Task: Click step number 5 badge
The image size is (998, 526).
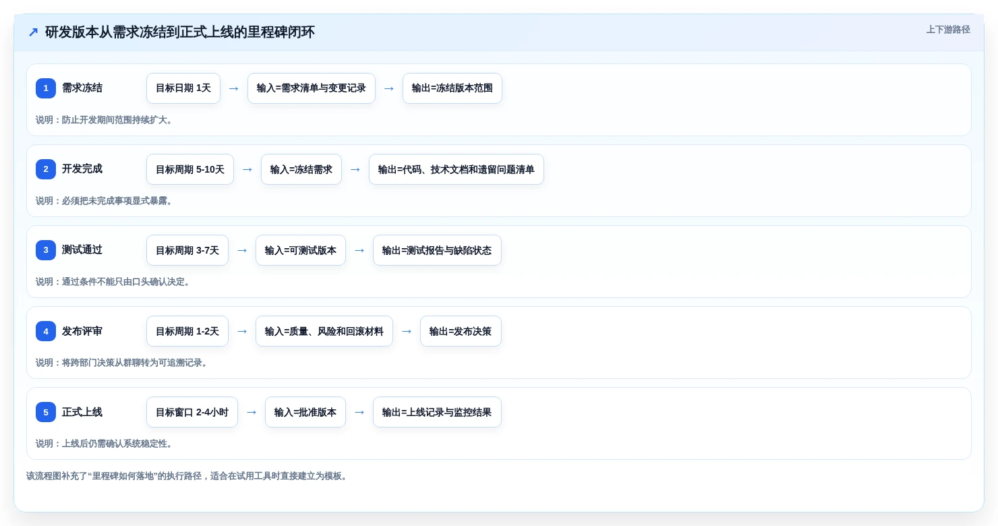Action: [x=46, y=412]
